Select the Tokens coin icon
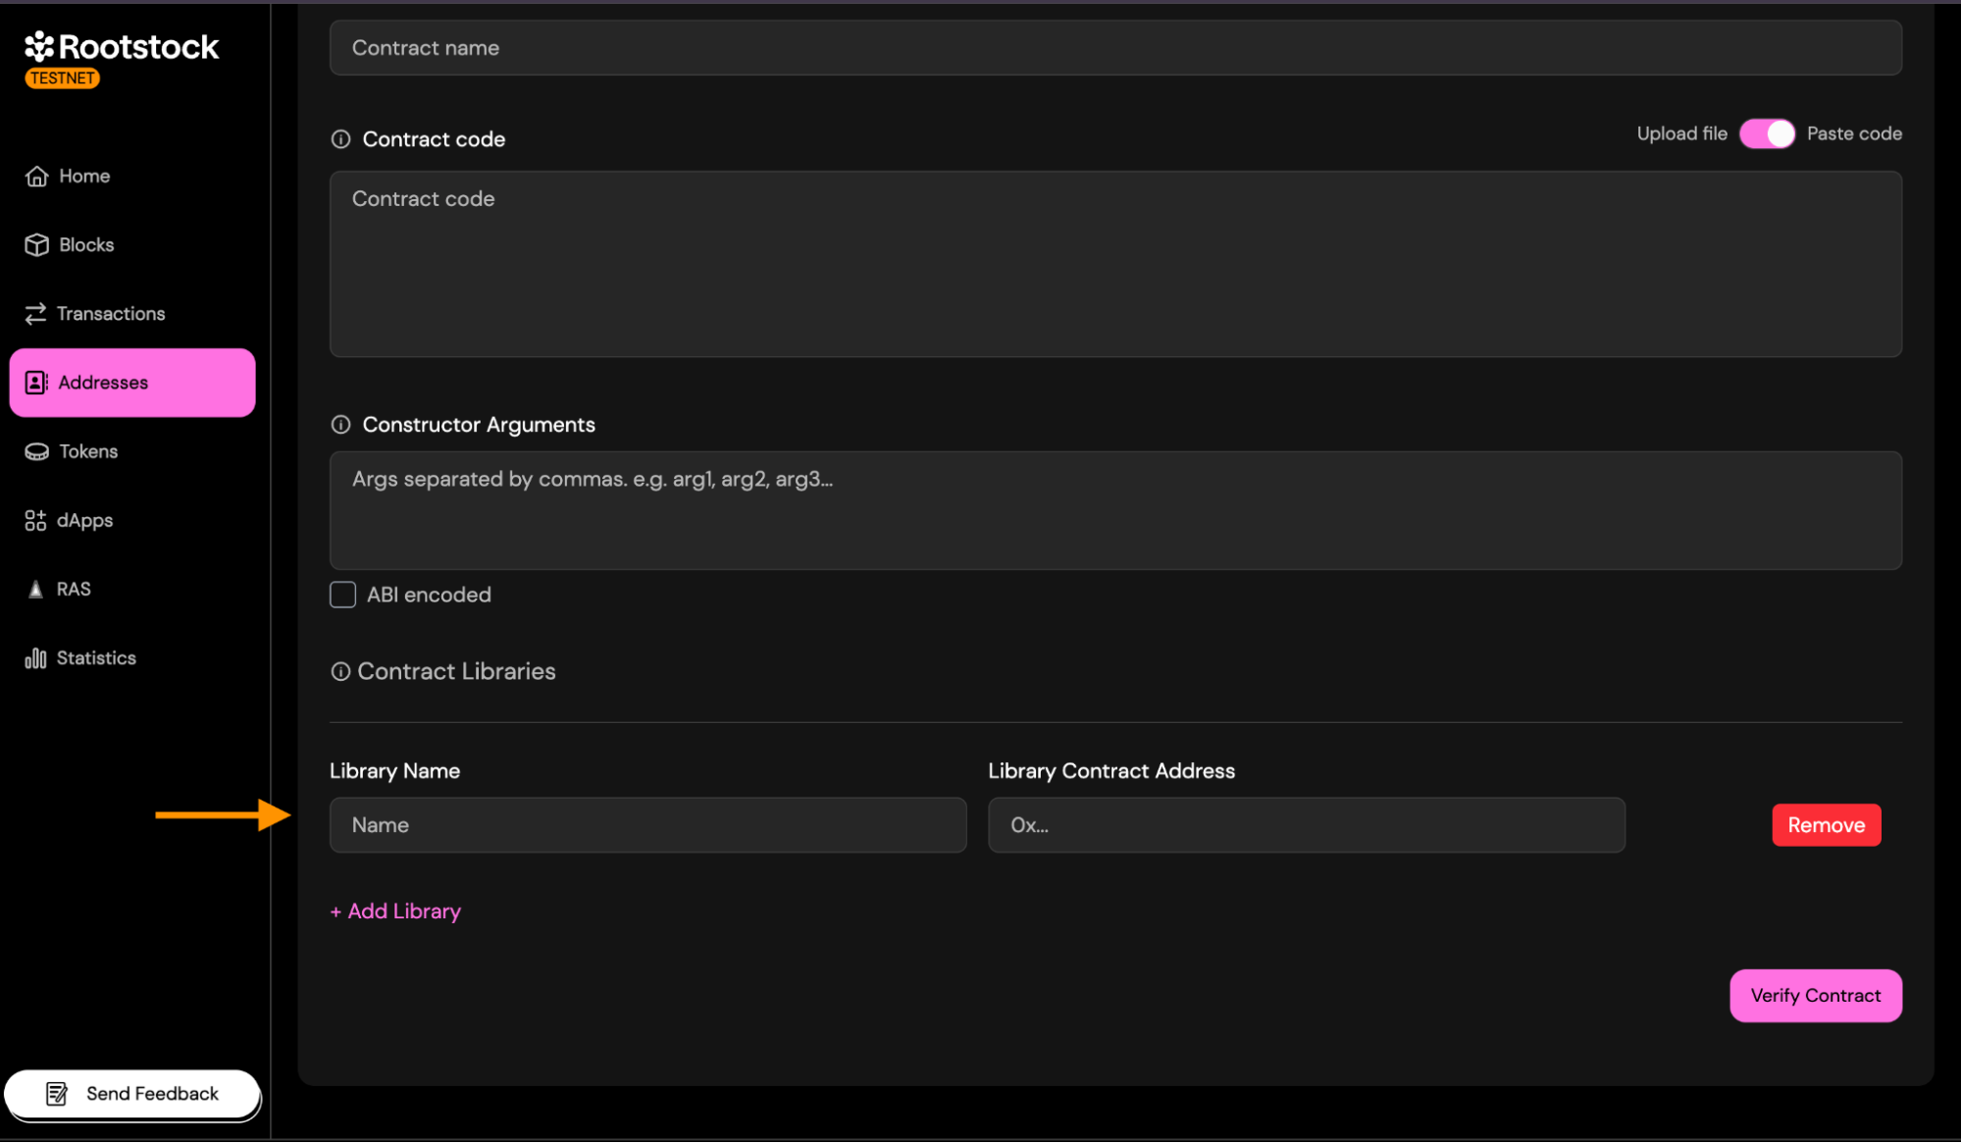 click(36, 451)
